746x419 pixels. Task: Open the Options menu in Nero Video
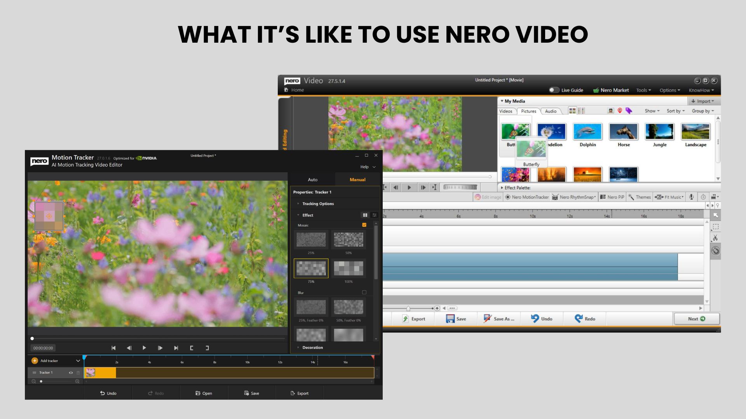coord(670,90)
